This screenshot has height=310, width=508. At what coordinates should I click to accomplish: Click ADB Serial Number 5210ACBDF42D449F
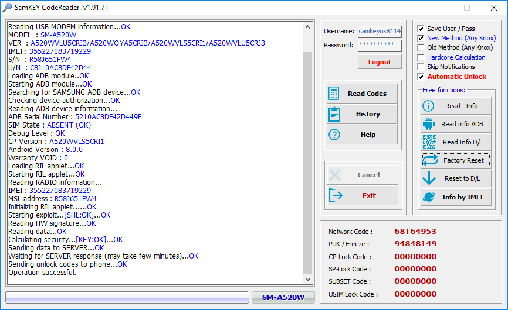(x=108, y=117)
